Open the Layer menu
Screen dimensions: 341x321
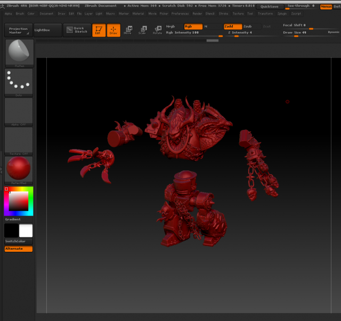88,14
